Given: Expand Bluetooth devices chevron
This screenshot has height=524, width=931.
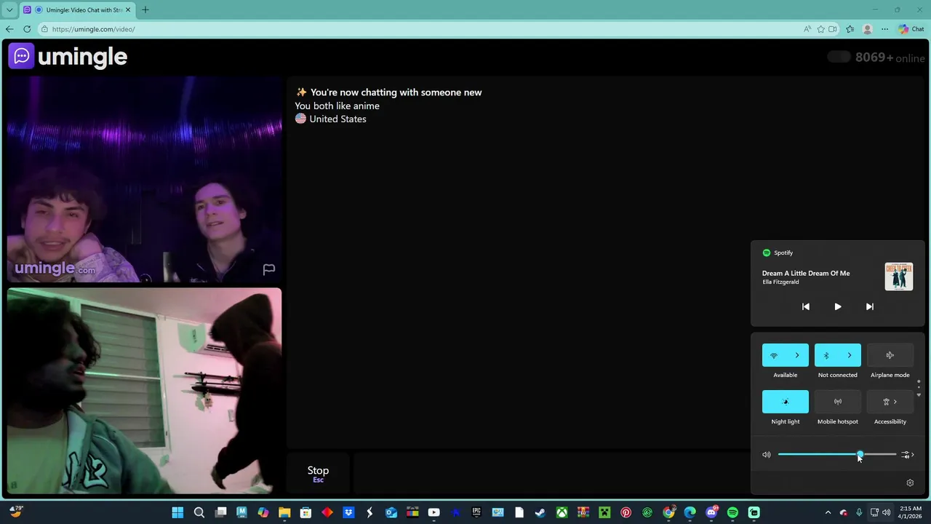Looking at the screenshot, I should [x=850, y=355].
